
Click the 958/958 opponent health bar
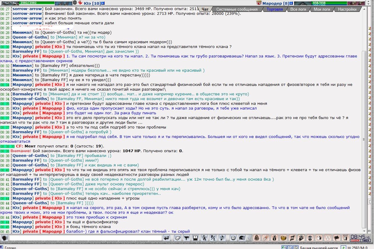click(x=329, y=3)
